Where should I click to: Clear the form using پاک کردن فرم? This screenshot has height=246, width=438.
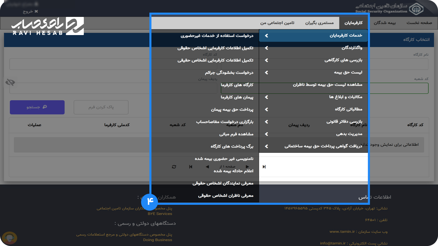point(101,107)
